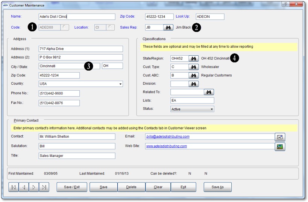Click the Clear button
The width and height of the screenshot is (308, 202).
[158, 187]
